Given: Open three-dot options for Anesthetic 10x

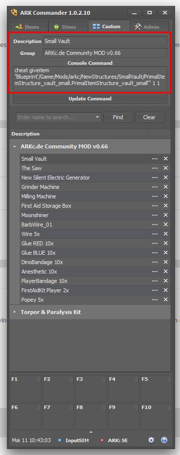Looking at the screenshot, I should [155, 272].
